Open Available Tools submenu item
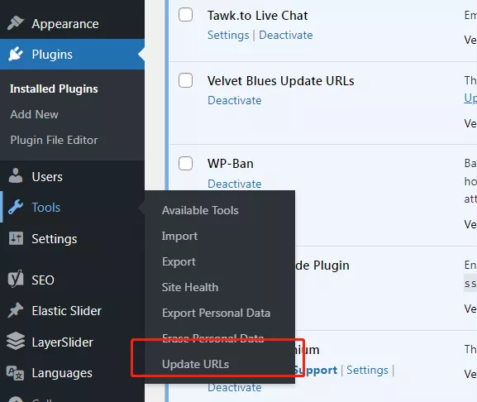The height and width of the screenshot is (402, 477). 200,210
